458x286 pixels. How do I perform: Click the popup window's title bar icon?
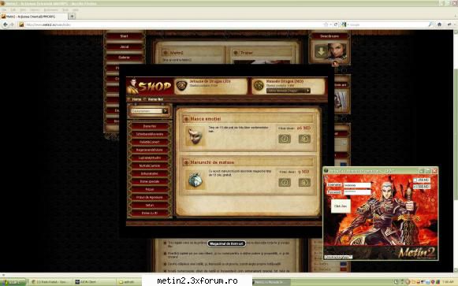(326, 171)
